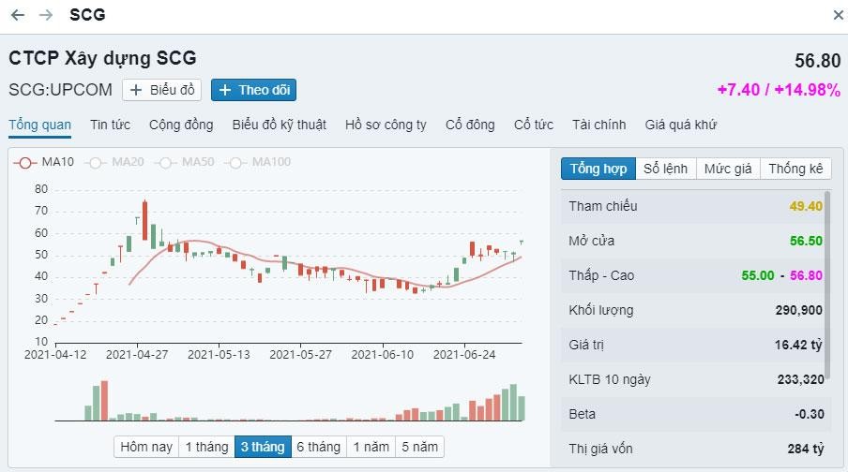Click the peak candlestick near 2021-04-27
Viewport: 848px width, 472px height.
coord(144,217)
